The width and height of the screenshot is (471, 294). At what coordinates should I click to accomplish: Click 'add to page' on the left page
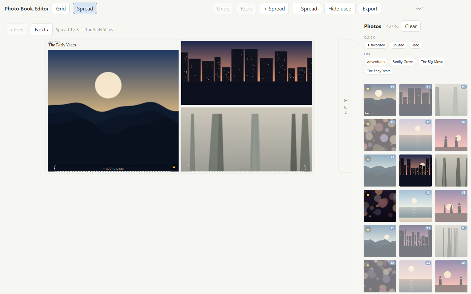[x=113, y=168]
